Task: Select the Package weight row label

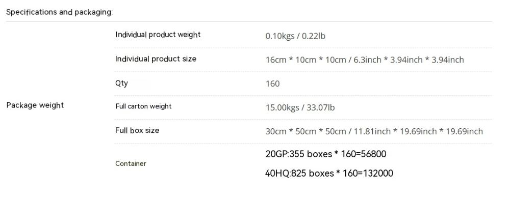Action: (x=35, y=105)
